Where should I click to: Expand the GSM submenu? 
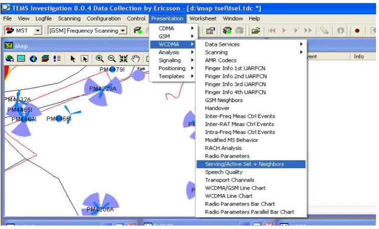[173, 36]
